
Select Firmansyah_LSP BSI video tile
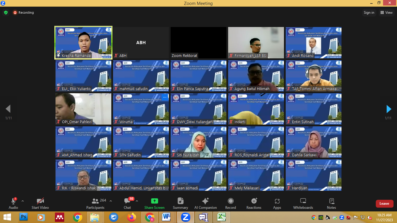(x=256, y=43)
